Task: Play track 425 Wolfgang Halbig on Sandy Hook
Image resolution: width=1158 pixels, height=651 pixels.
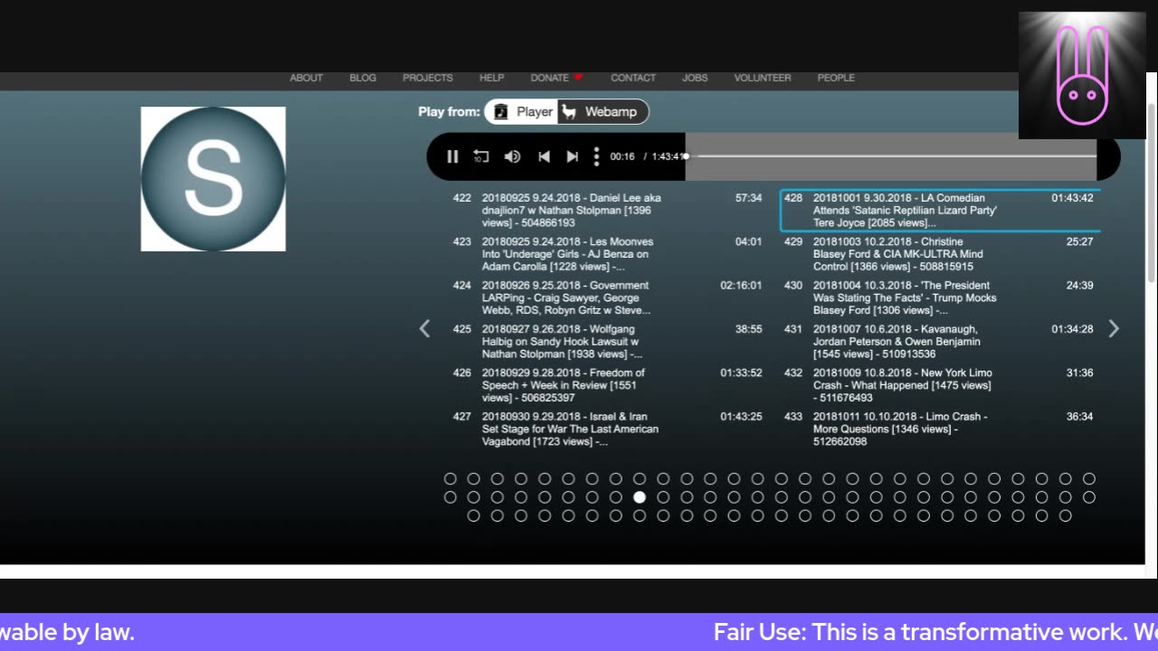Action: tap(608, 342)
